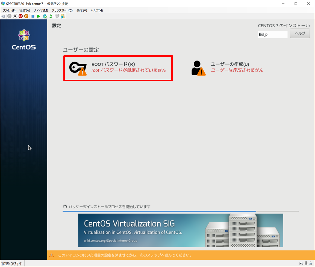
Task: Click the rootパスワードが設定されていません warning text
Action: 129,70
